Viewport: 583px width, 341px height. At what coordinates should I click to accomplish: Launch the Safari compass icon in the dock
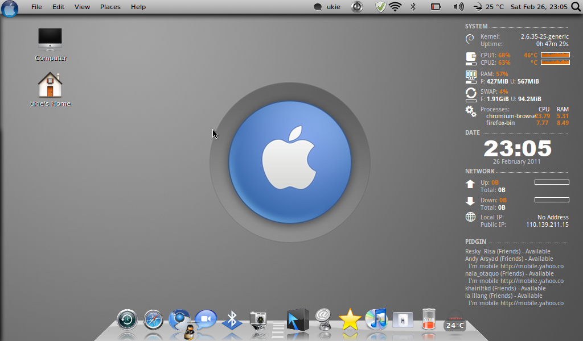click(153, 319)
